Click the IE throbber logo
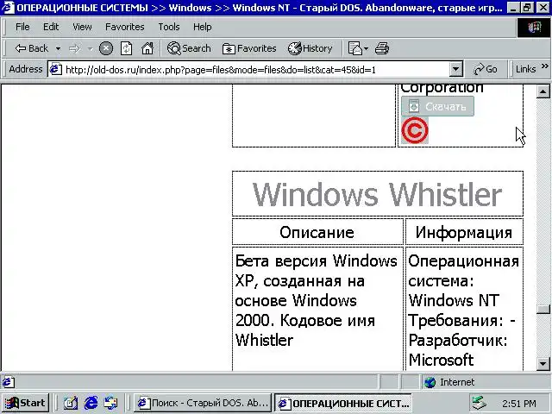This screenshot has height=414, width=552. pyautogui.click(x=534, y=28)
